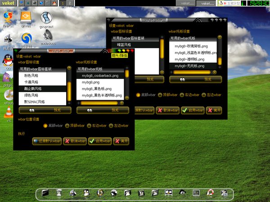Screen dimensions: 270x202
Task: Click the QQ penguin icon in top panel
Action: tap(54, 3)
